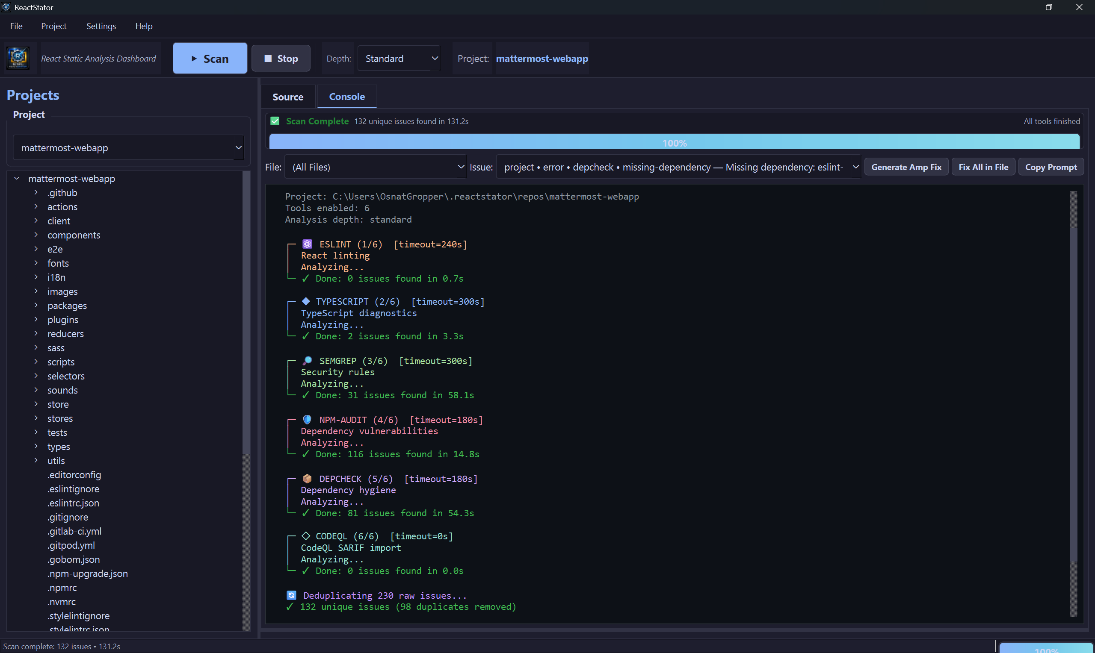Open the Issue dropdown listing missing dependency
This screenshot has height=653, width=1095.
678,167
